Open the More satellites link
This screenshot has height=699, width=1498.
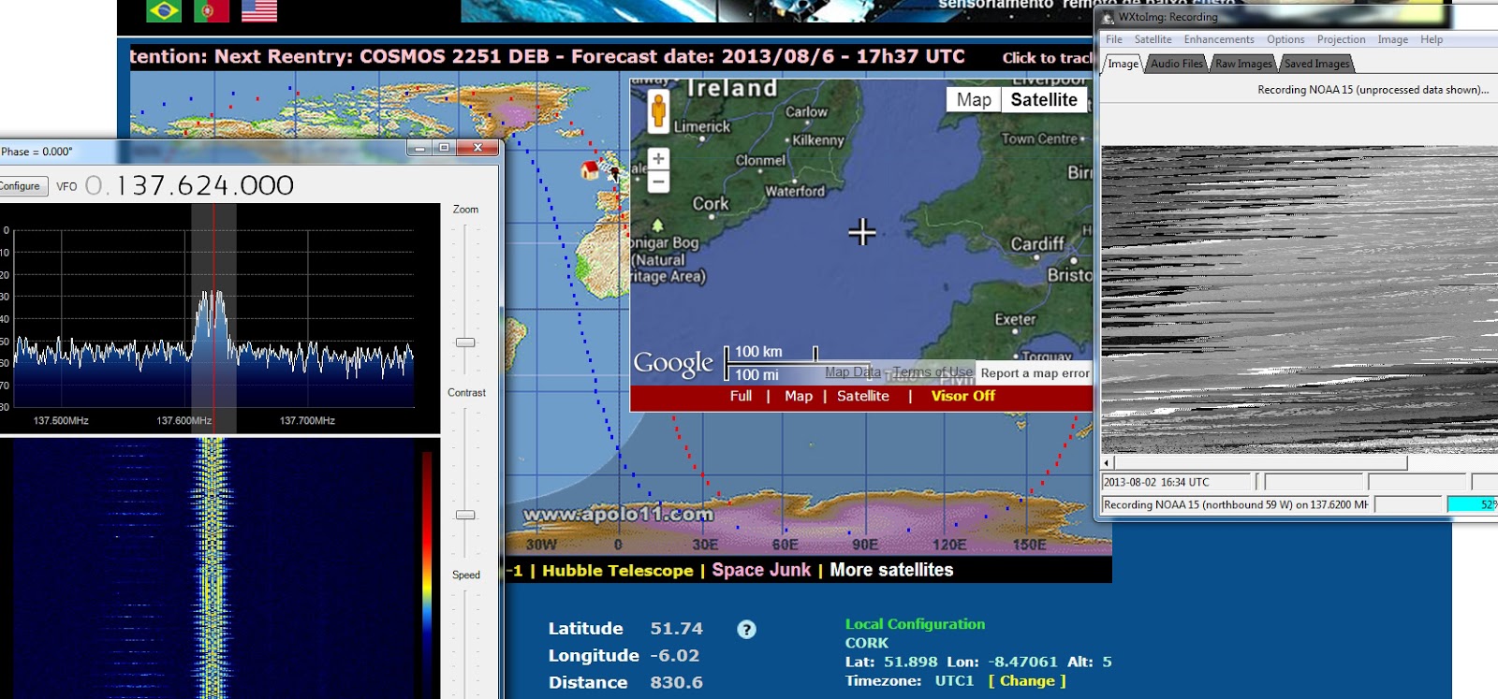click(891, 570)
